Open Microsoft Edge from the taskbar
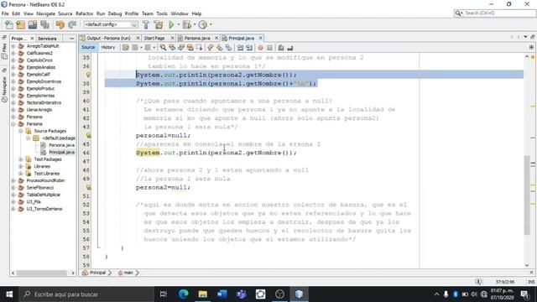 point(184,294)
